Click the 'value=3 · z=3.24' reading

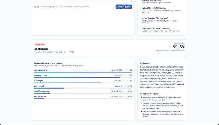(123, 81)
